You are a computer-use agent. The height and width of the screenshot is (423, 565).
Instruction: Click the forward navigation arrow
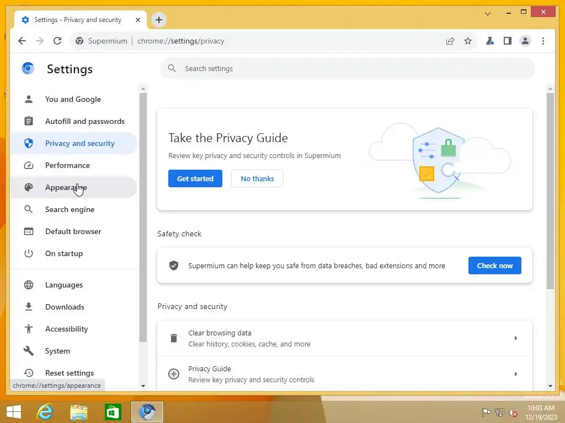coord(40,41)
